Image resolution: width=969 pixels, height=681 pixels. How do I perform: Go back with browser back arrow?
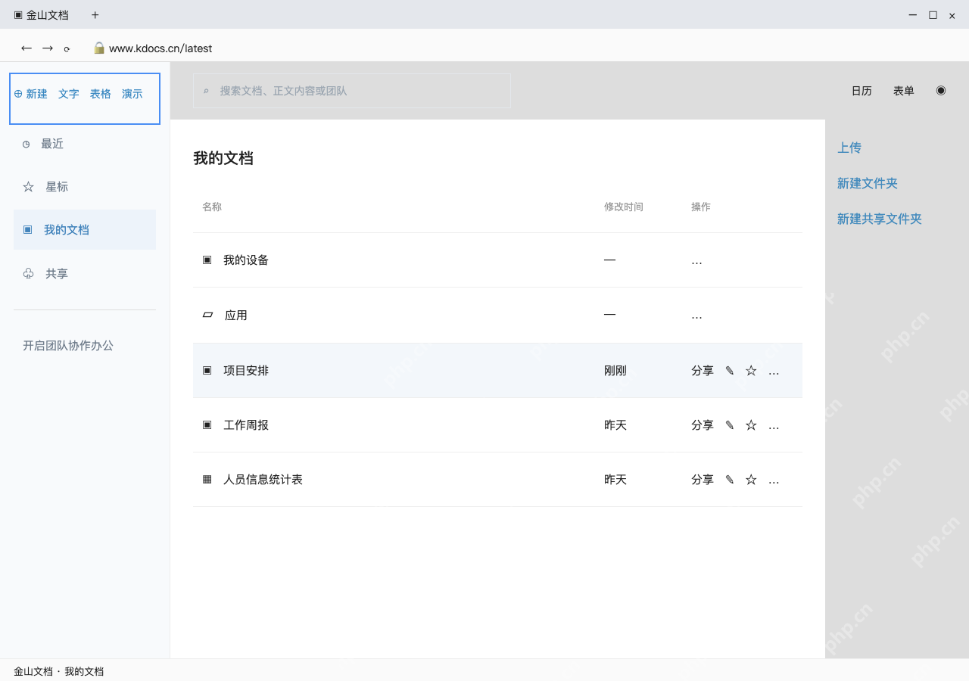pos(26,48)
